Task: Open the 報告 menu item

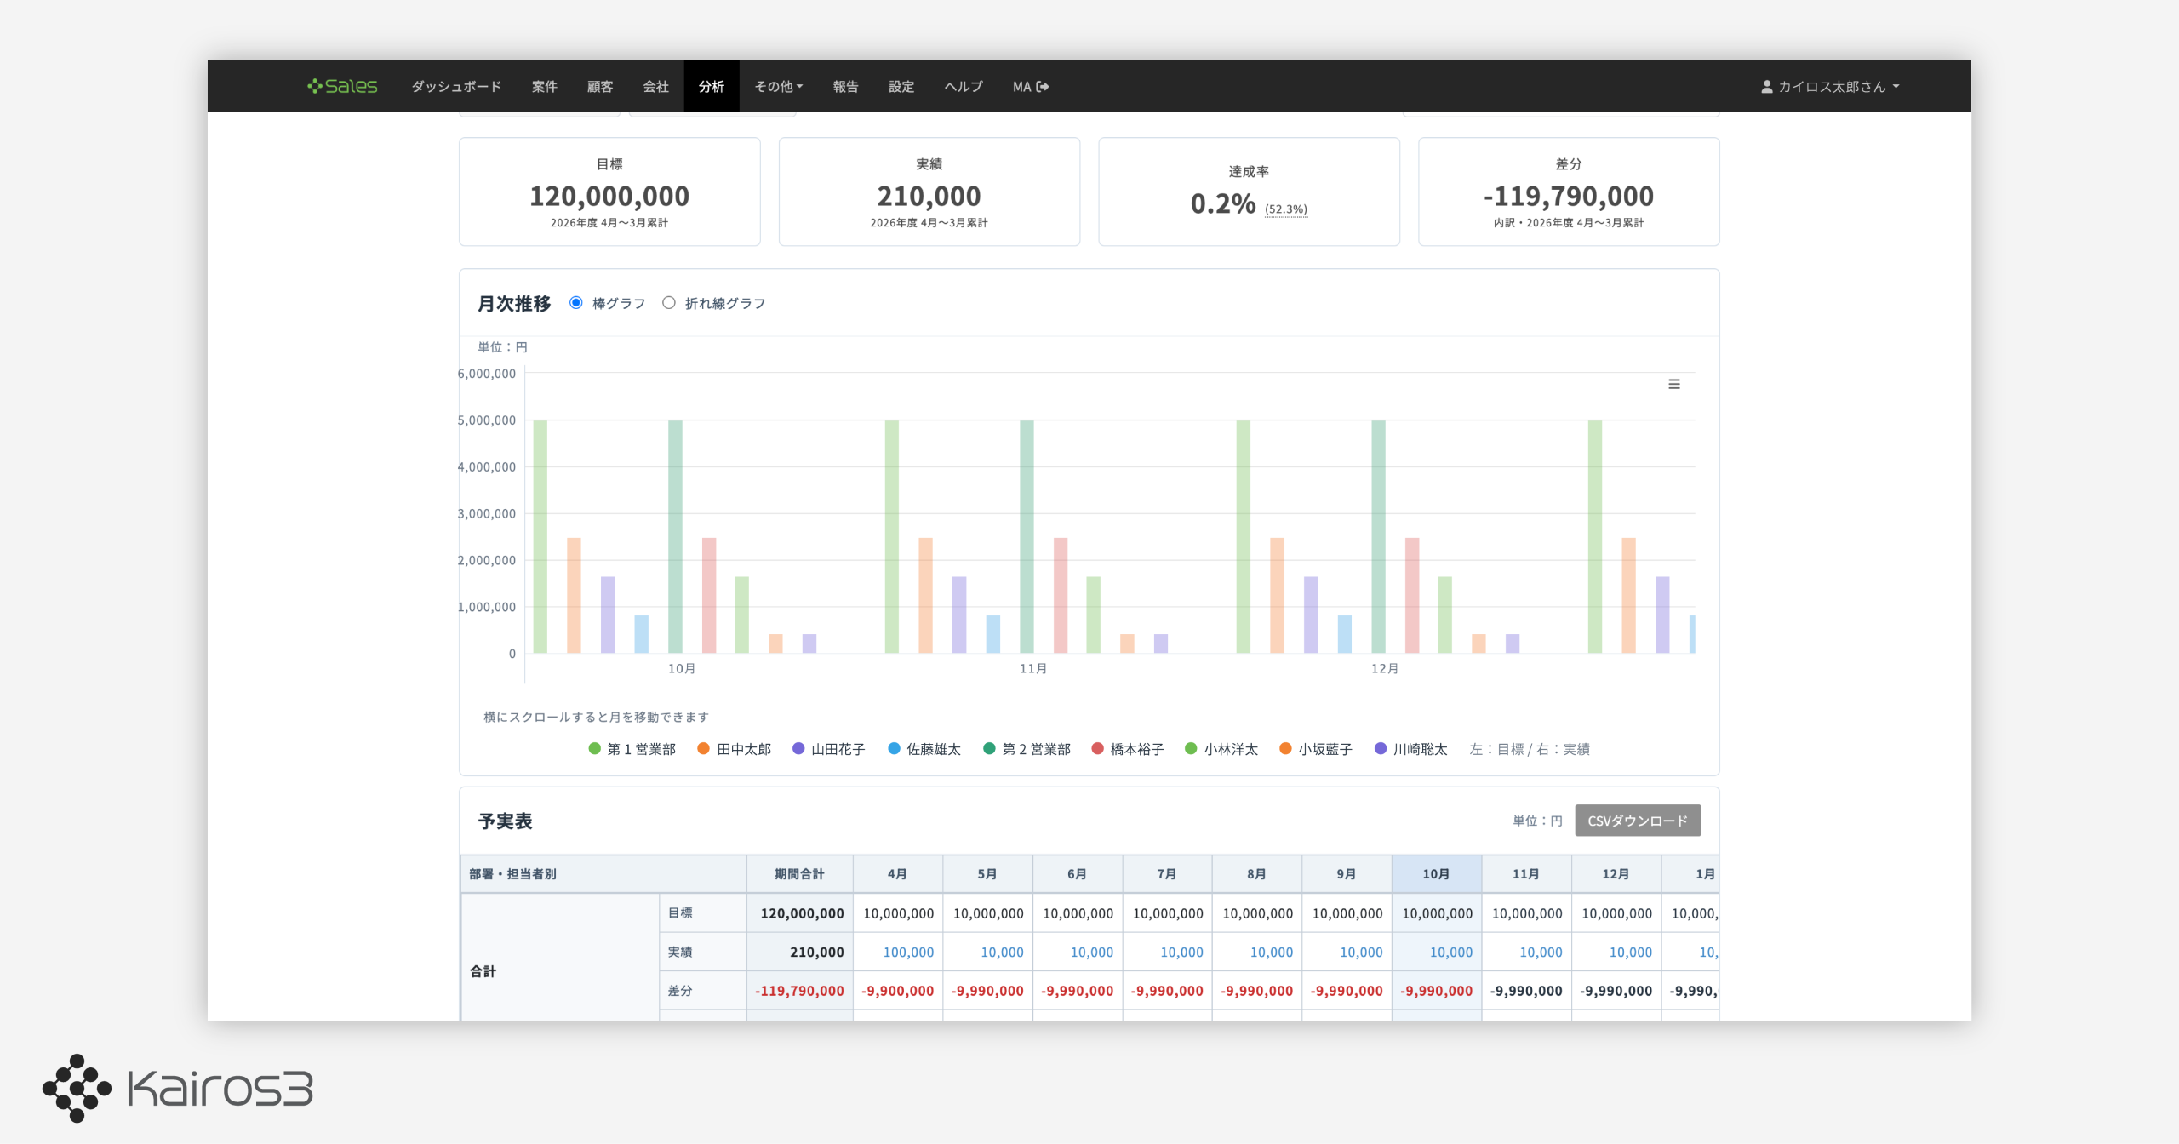Action: (845, 87)
